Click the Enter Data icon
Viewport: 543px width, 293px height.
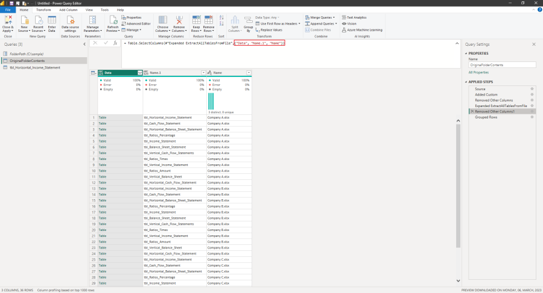[x=52, y=20]
